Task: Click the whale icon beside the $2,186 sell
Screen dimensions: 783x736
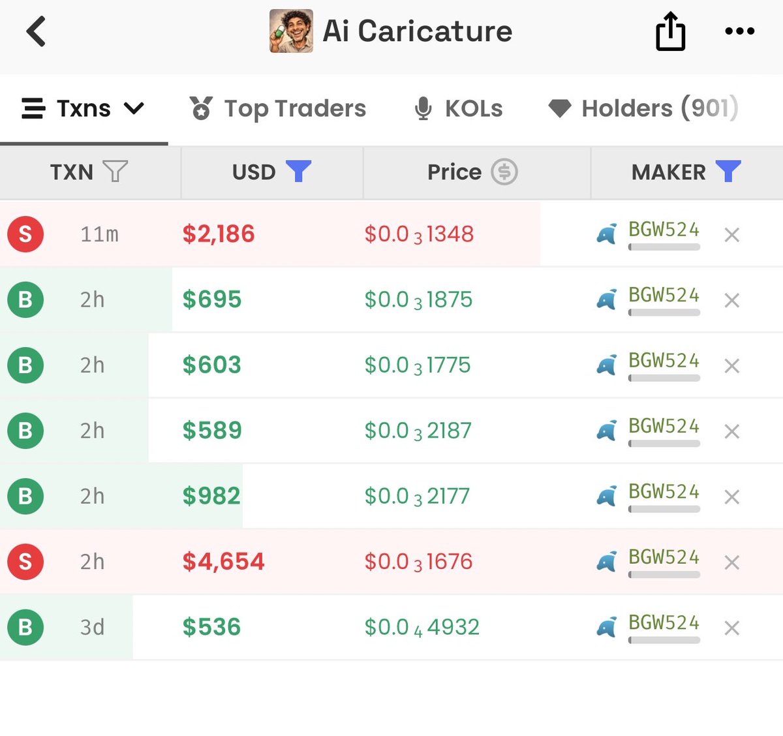Action: tap(606, 234)
